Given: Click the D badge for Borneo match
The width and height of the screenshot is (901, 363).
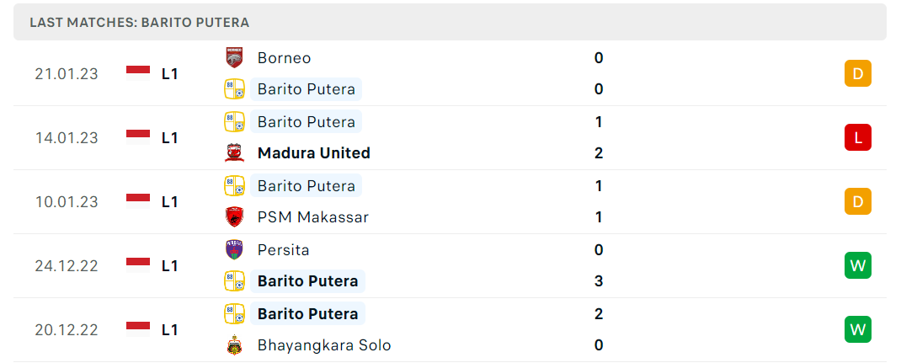Looking at the screenshot, I should tap(858, 73).
